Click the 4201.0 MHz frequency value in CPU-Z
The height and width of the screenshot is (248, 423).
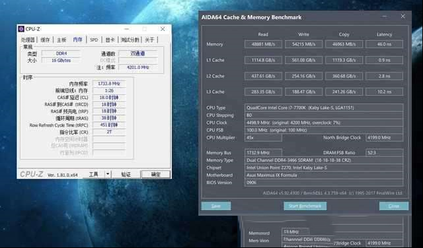[x=138, y=67]
